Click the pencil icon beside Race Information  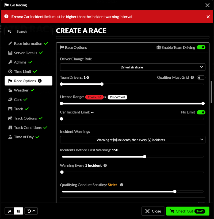click(x=10, y=44)
